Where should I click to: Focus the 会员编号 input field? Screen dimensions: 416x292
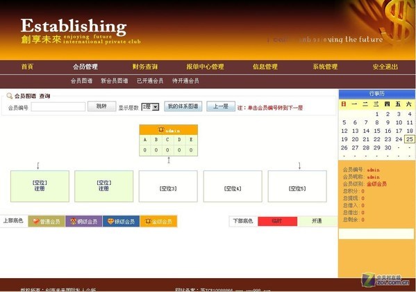click(x=58, y=107)
